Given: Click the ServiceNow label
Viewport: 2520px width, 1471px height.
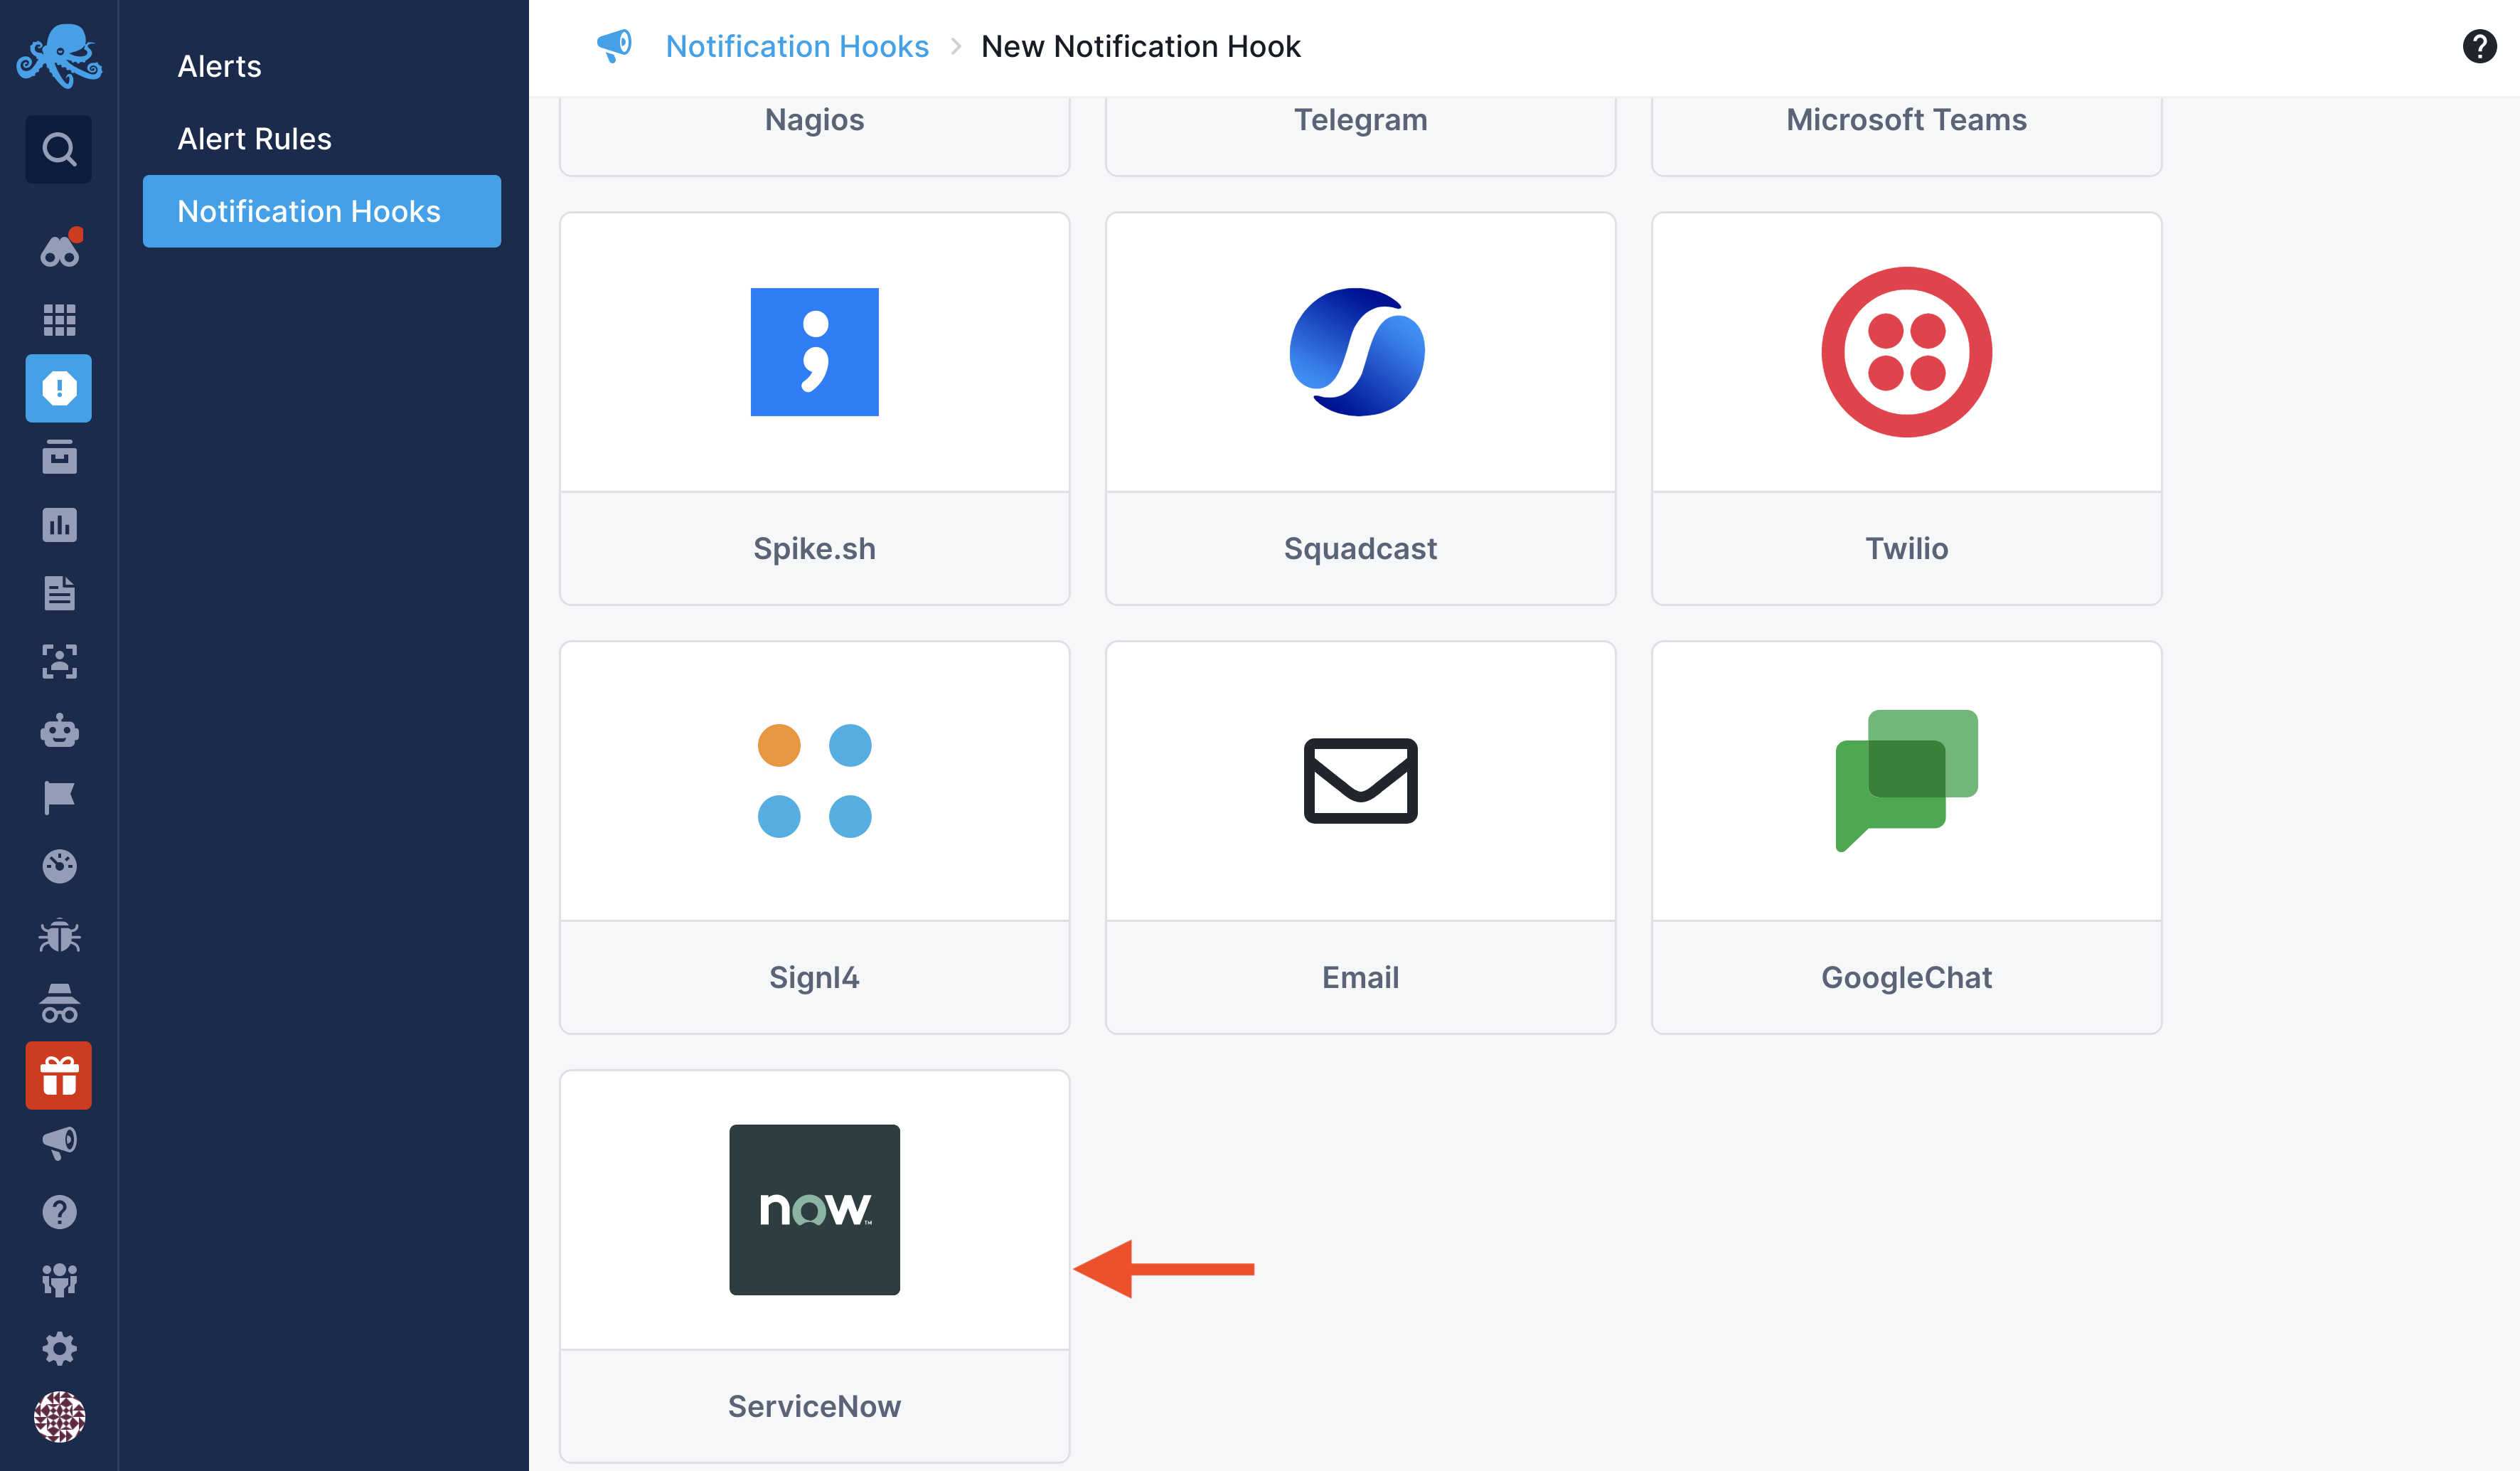Looking at the screenshot, I should pos(814,1407).
